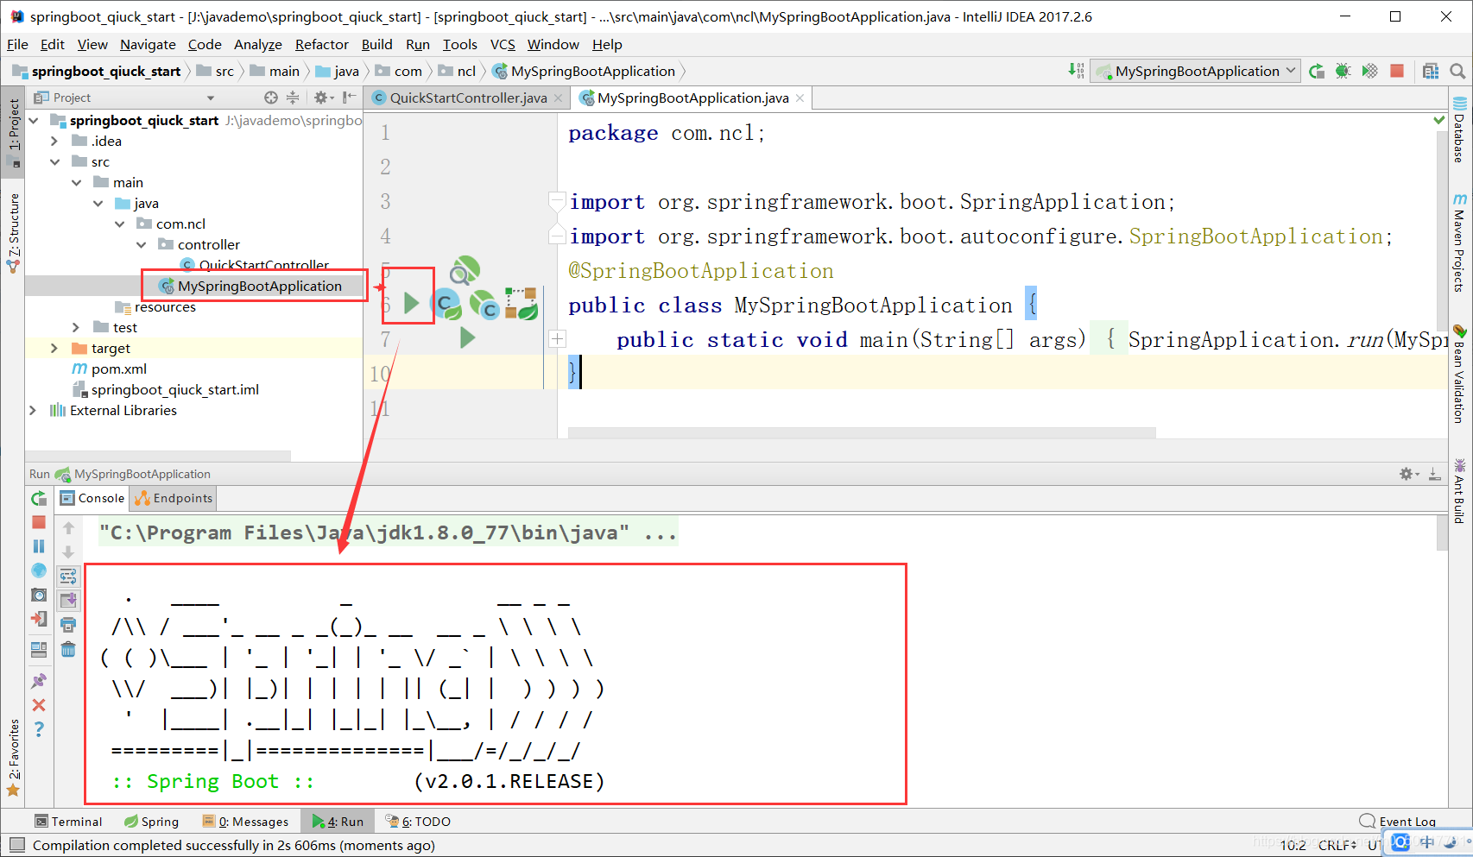
Task: Print console output with printer icon
Action: (68, 625)
